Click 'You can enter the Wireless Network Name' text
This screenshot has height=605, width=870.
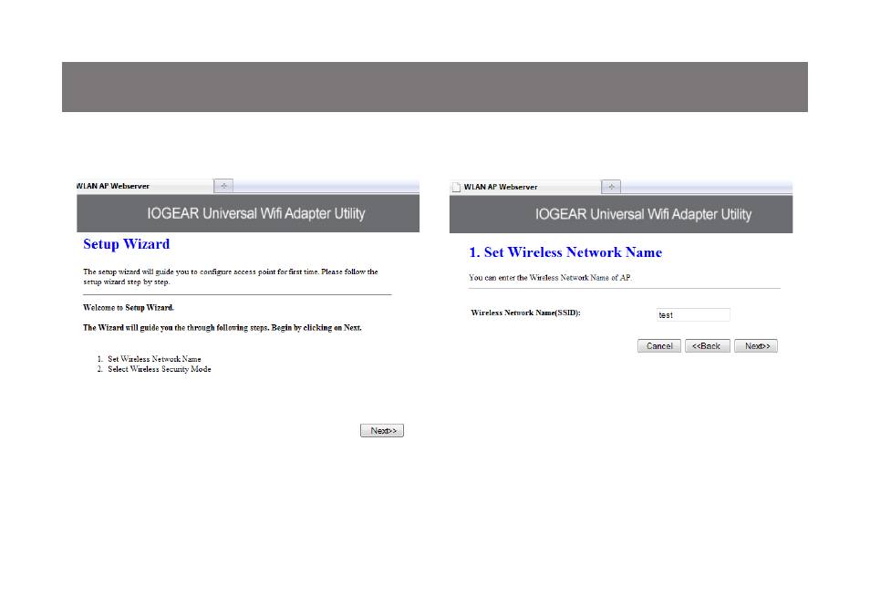coord(550,277)
